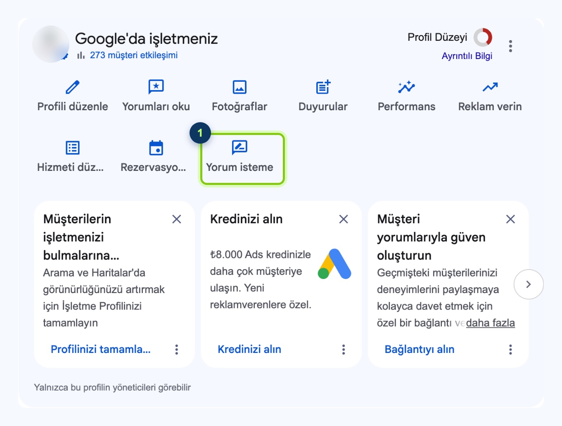Open Duyurular post icon
Image resolution: width=562 pixels, height=426 pixels.
tap(323, 87)
